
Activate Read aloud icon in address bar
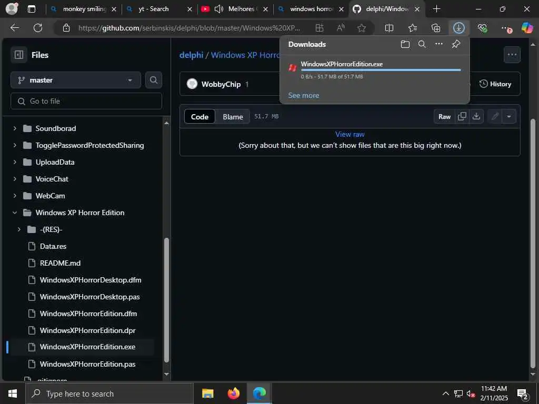341,28
